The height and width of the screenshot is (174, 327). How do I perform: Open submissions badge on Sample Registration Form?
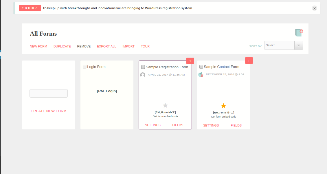pos(190,61)
